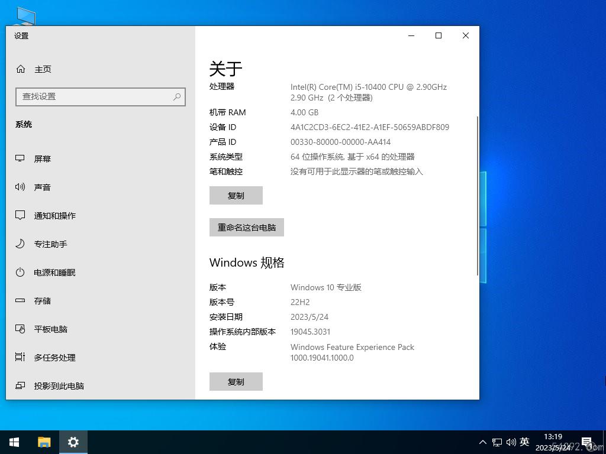The height and width of the screenshot is (454, 606).
Task: Click the About page vertical scrollbar
Action: tap(478, 195)
